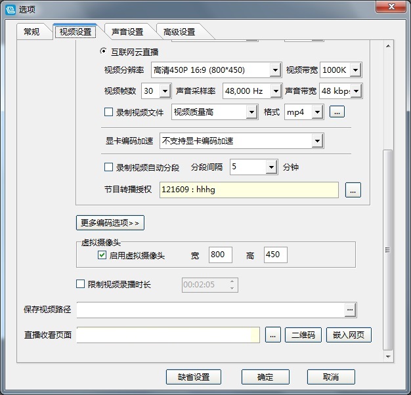Click the 节目转播授权 field with 121609 : hhhg
The width and height of the screenshot is (411, 395).
(x=249, y=190)
